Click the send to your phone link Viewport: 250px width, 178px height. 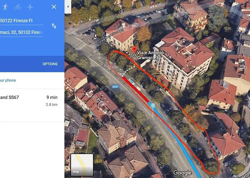tap(8, 80)
